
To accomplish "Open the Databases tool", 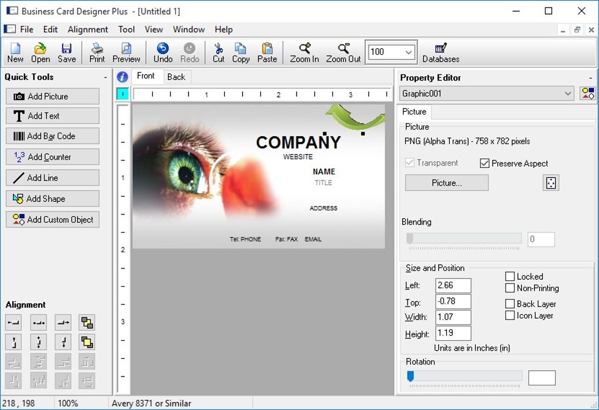I will pyautogui.click(x=440, y=53).
